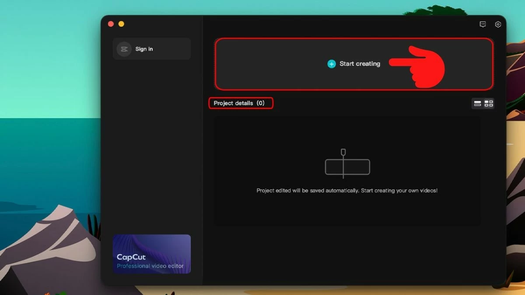Switch projects to list view
This screenshot has width=525, height=295.
click(x=477, y=104)
